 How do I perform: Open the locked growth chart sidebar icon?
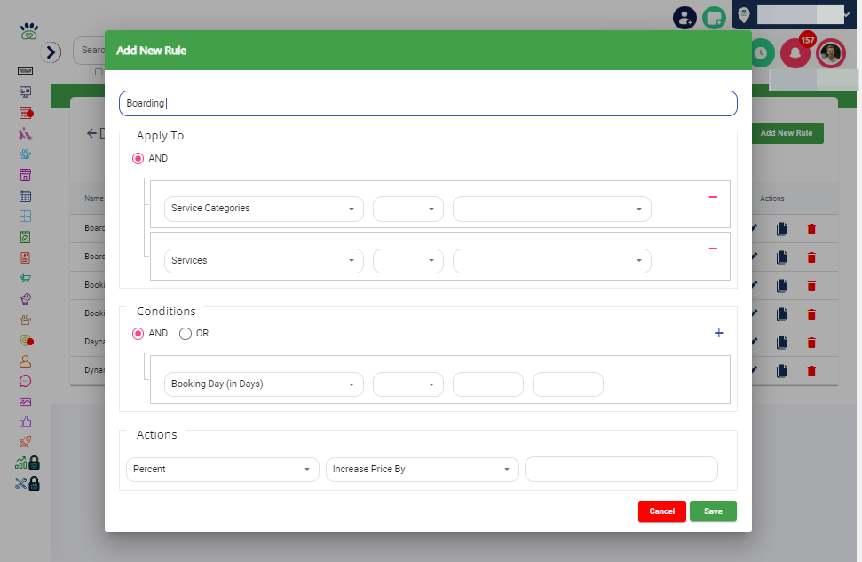click(28, 463)
